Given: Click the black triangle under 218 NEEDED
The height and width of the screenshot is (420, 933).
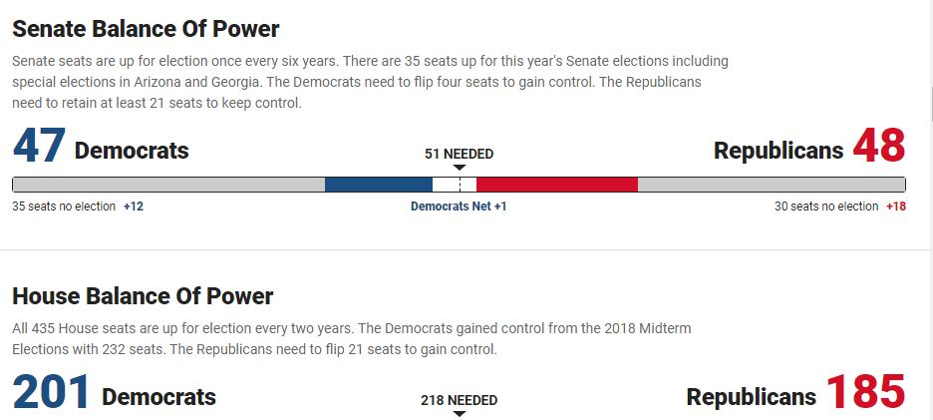Looking at the screenshot, I should (459, 414).
